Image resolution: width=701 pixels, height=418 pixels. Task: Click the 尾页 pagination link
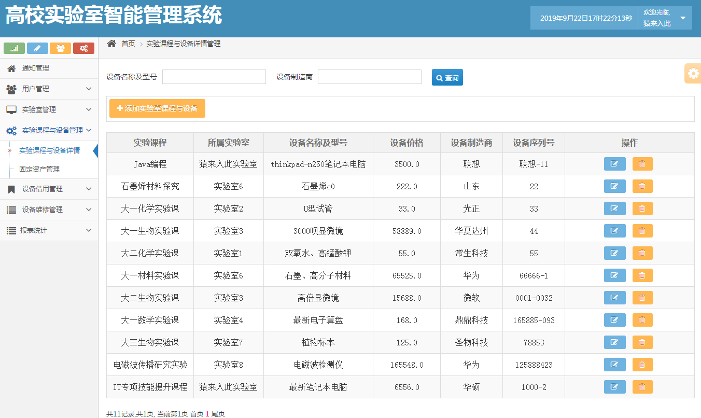pyautogui.click(x=218, y=414)
